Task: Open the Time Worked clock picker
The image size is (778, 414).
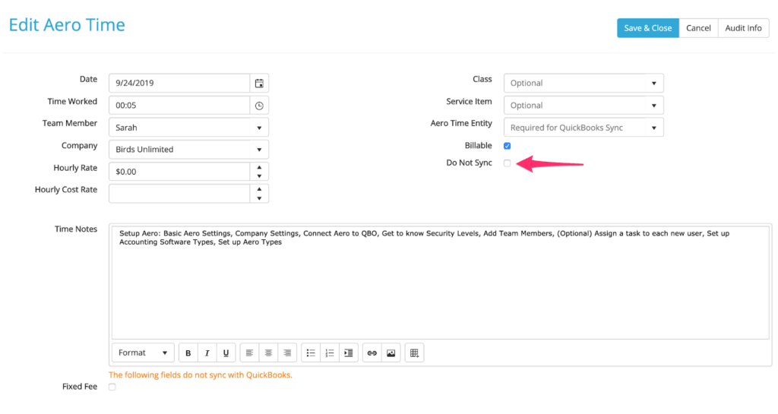Action: 259,106
